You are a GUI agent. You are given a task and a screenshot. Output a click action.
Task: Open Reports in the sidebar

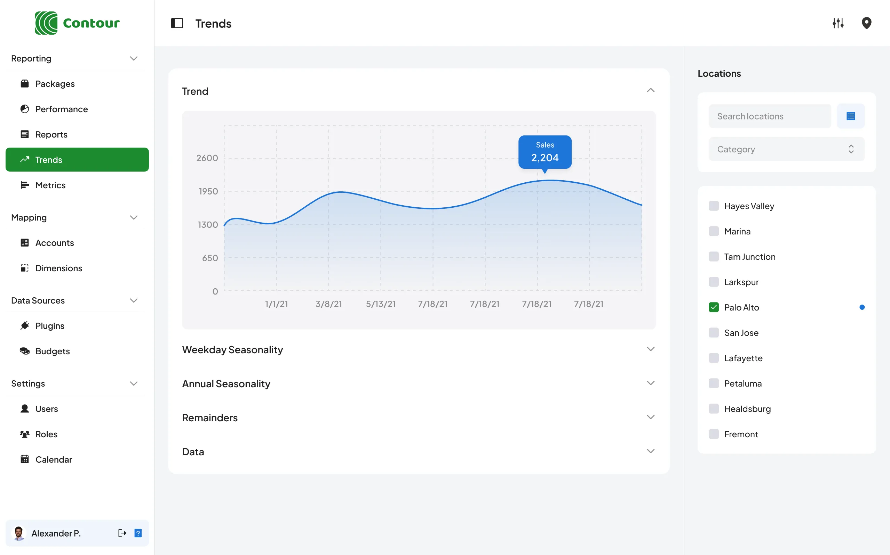(51, 134)
